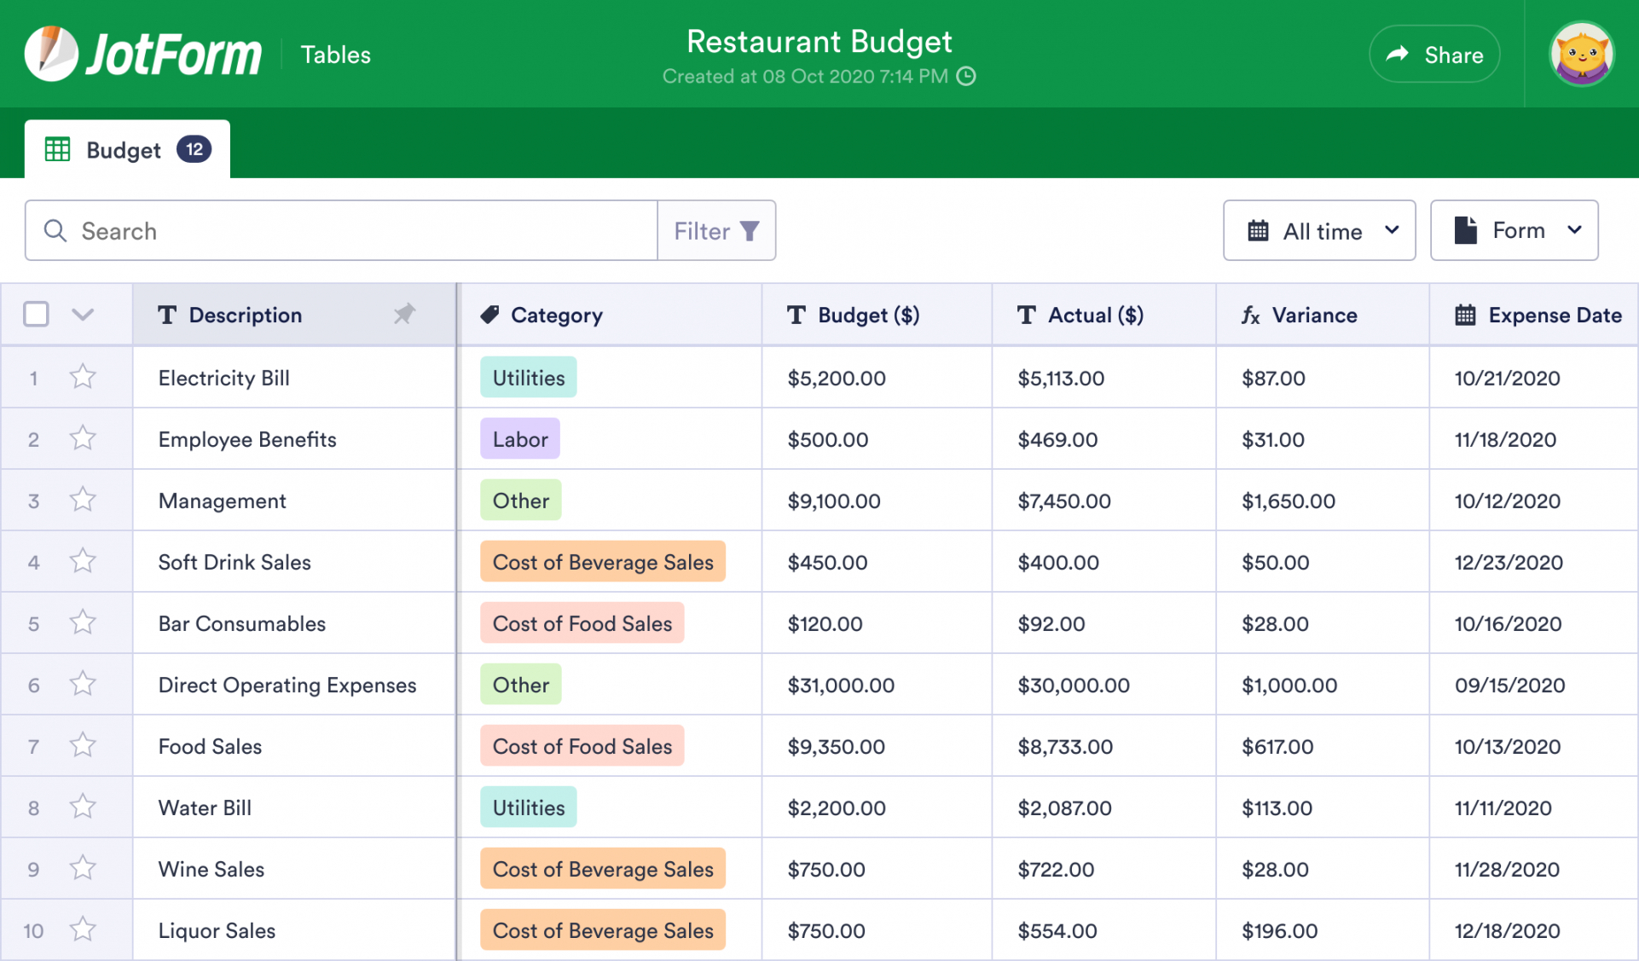1639x961 pixels.
Task: Click the Expense Date calendar icon
Action: click(x=1465, y=316)
